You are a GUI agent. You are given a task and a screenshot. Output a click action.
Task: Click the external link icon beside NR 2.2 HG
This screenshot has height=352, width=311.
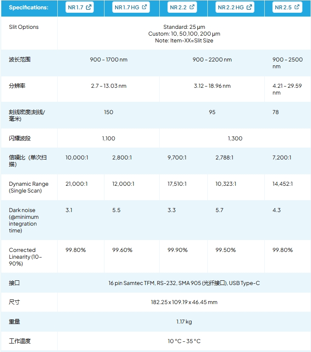pos(249,7)
